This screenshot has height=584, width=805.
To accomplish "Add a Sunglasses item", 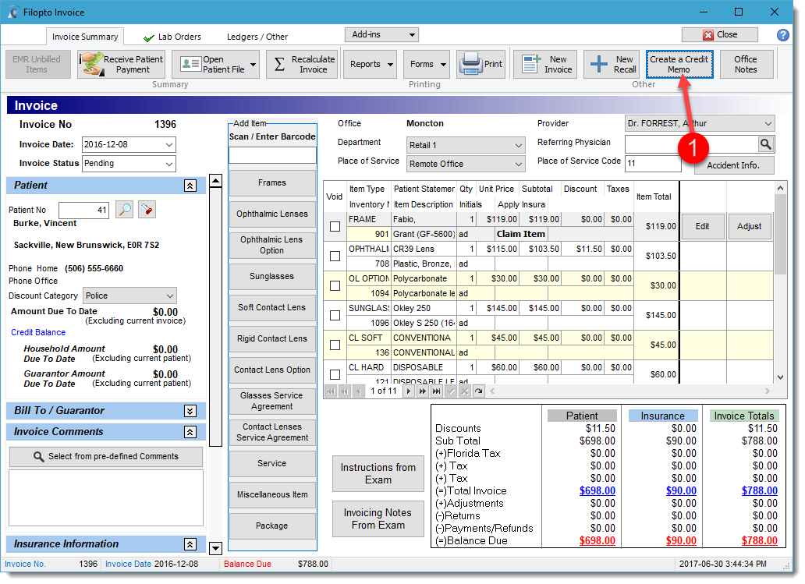I will [x=272, y=276].
